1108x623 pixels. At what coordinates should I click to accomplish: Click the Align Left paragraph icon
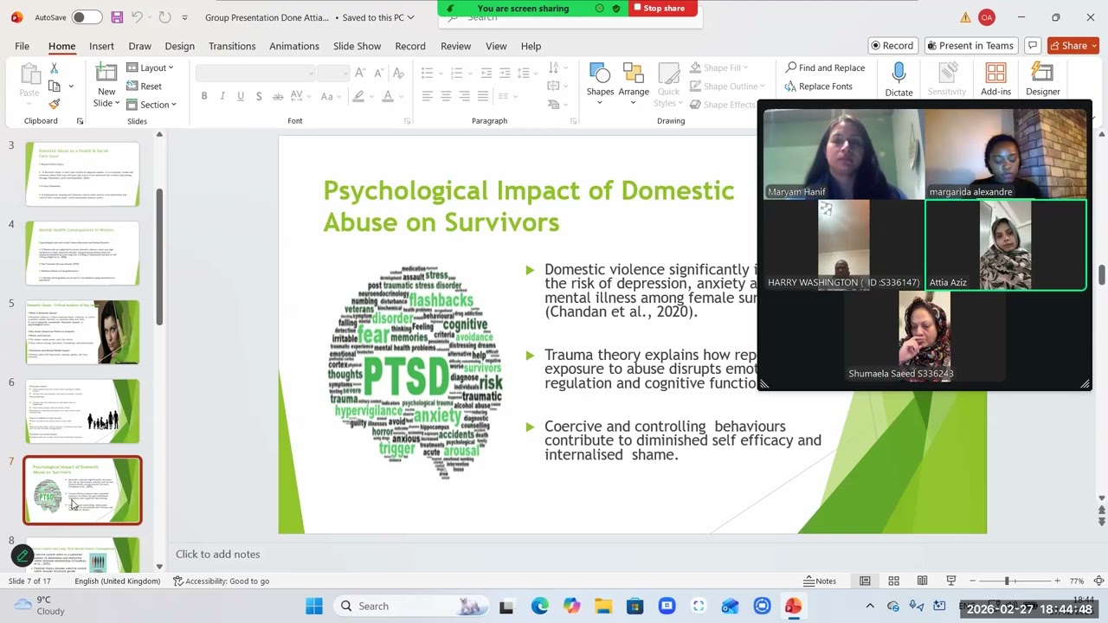pos(428,96)
